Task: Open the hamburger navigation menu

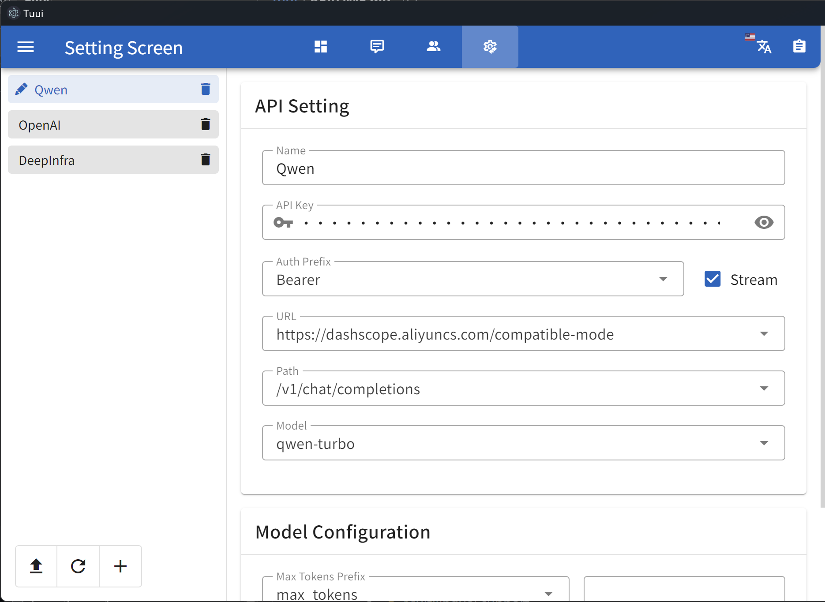Action: pyautogui.click(x=26, y=47)
